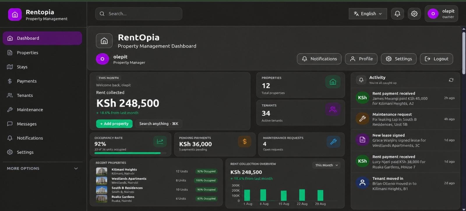
Task: Open Stays in the sidebar
Action: tap(43, 67)
